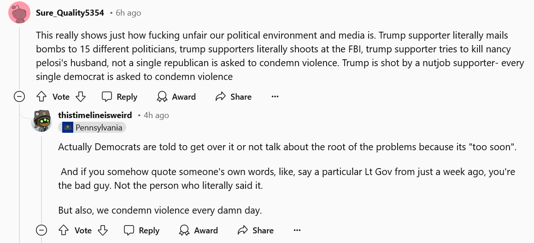Downvote thistimelineisweird's reply
This screenshot has width=534, height=243.
click(103, 230)
